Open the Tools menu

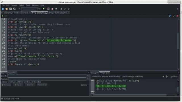pos(28,5)
